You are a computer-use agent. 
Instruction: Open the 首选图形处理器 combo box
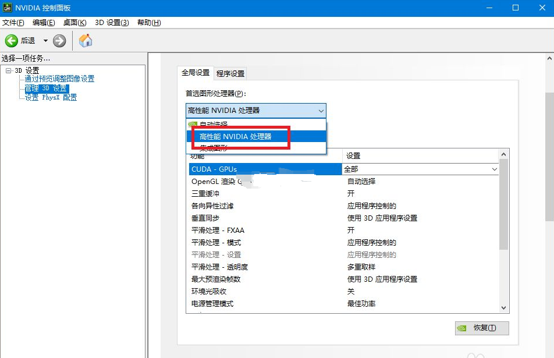(256, 111)
